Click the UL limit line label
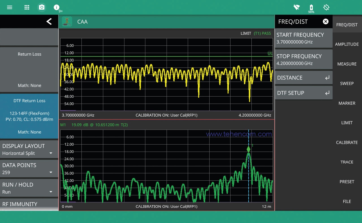Viewport: 362px width, 223px height. [x=270, y=53]
